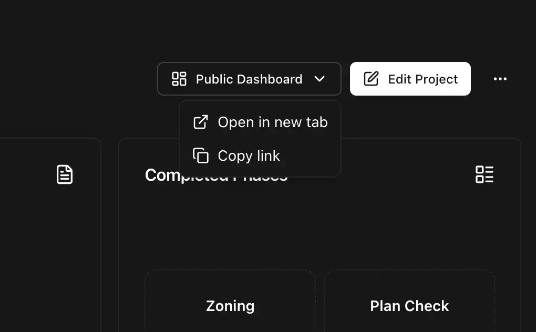Screen dimensions: 536x332
Task: Click the "Edit Project" text label
Action: [x=423, y=79]
